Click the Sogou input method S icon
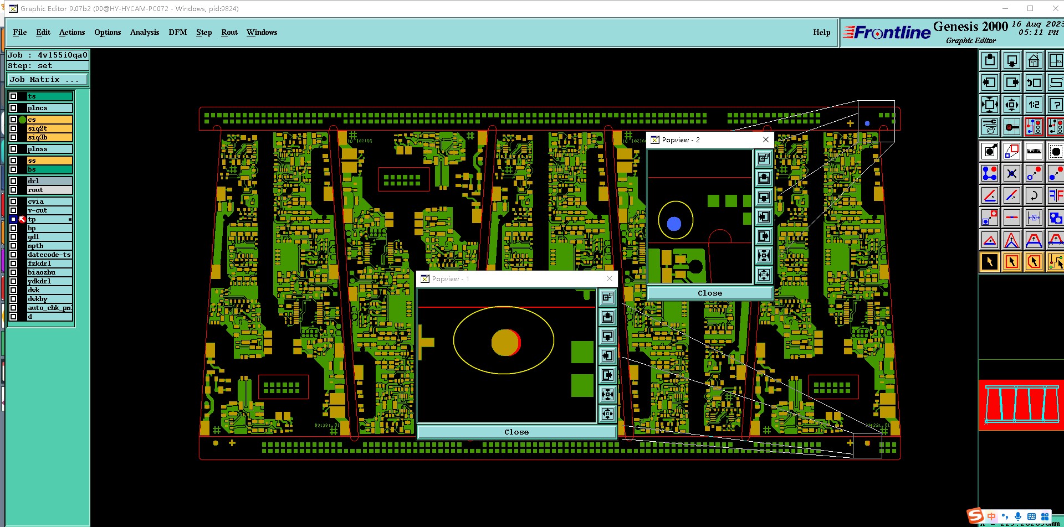The height and width of the screenshot is (527, 1064). (975, 516)
